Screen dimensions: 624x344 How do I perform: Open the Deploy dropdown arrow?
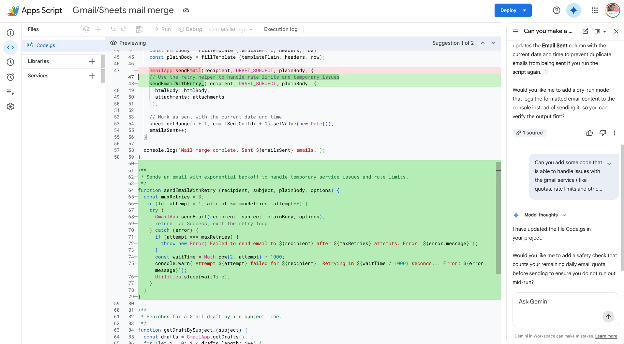525,10
